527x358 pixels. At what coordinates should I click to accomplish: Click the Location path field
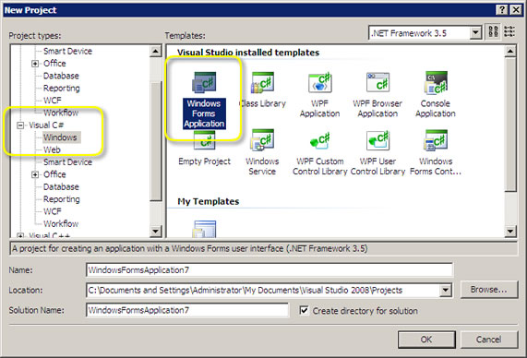(x=263, y=290)
